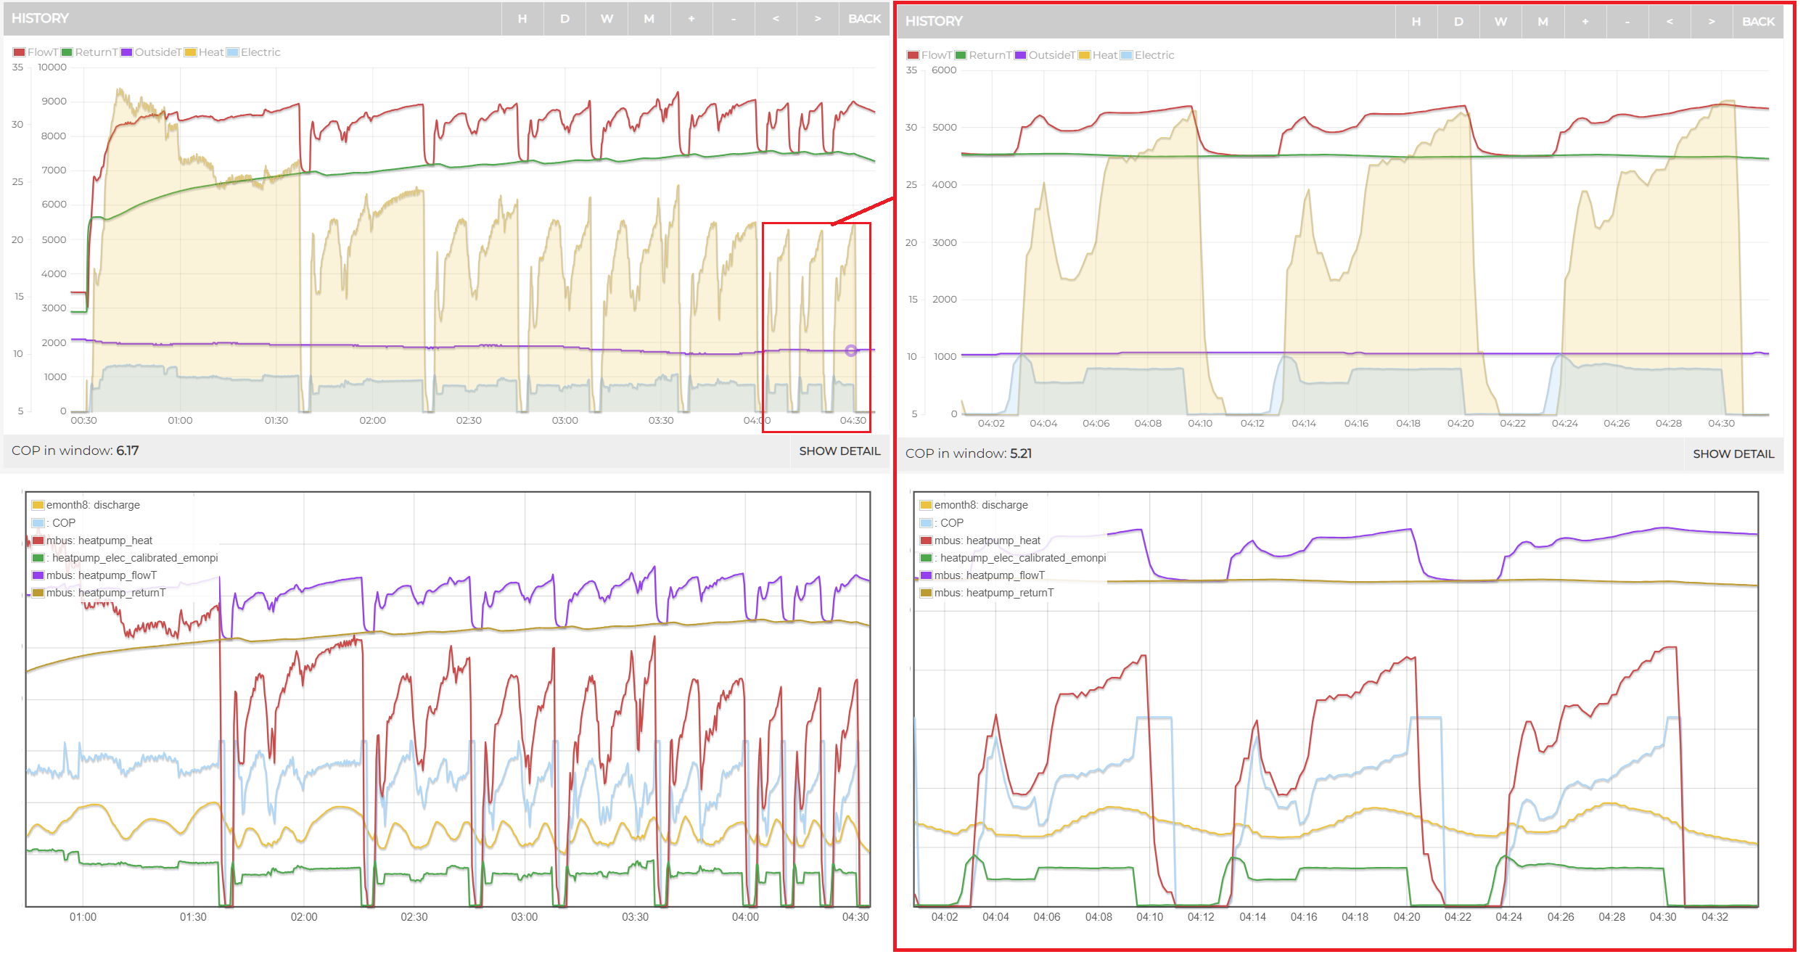The width and height of the screenshot is (1811, 978).
Task: Click the H hour view button in left panel
Action: pyautogui.click(x=522, y=19)
